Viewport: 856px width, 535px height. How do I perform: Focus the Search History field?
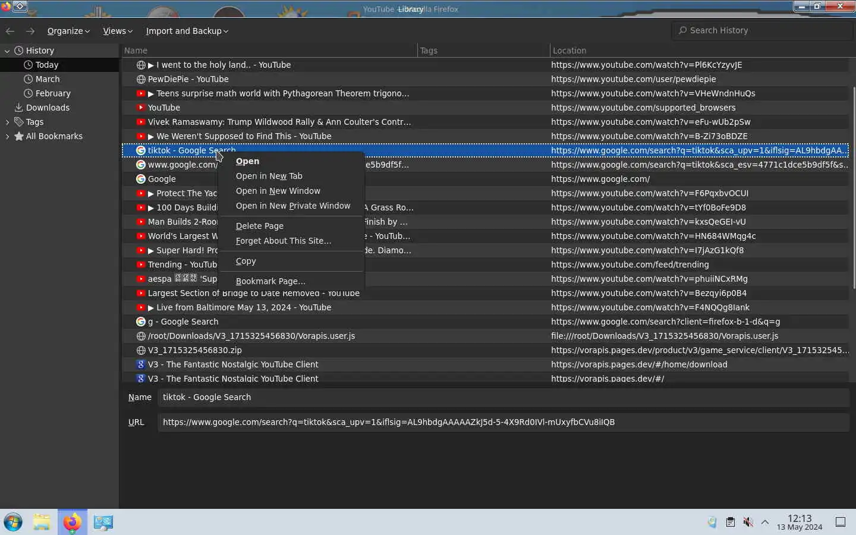[763, 30]
